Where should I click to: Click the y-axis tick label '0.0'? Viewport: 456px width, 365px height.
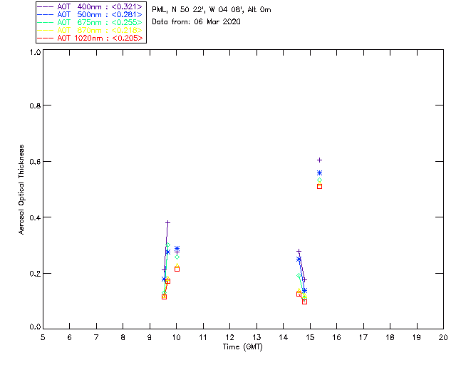tap(35, 327)
